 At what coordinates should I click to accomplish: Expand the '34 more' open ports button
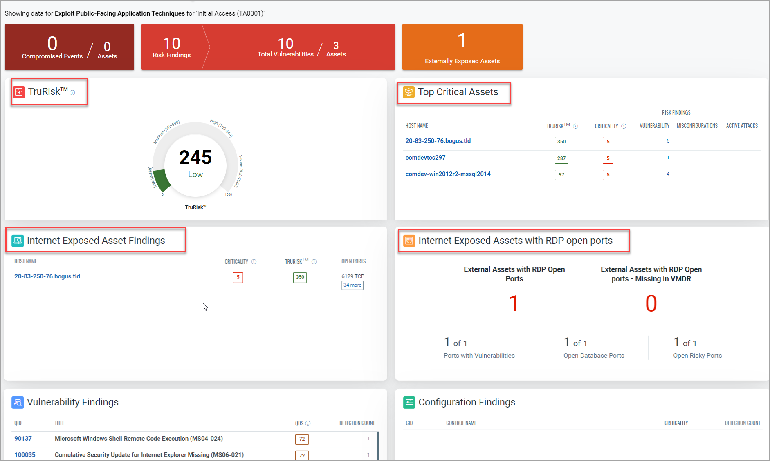[352, 285]
